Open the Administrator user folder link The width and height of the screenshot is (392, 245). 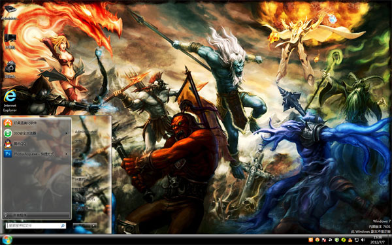(x=86, y=131)
